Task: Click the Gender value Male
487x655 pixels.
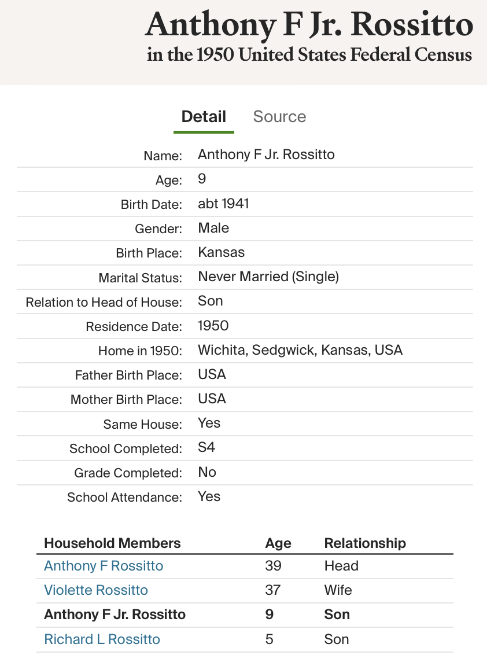Action: 213,228
